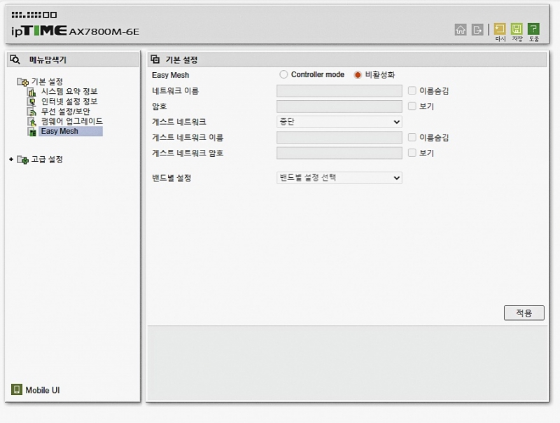Go to 펌웨어 업그레이드 menu item

pyautogui.click(x=71, y=121)
